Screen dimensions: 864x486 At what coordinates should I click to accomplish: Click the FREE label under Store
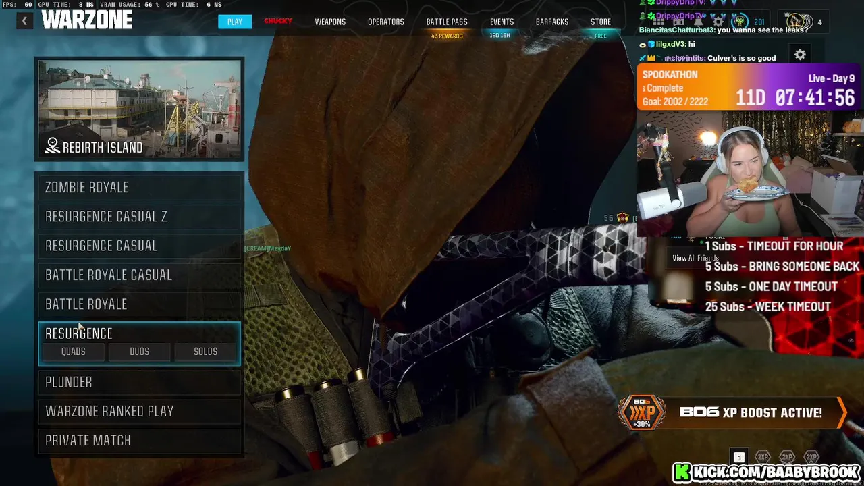(x=601, y=36)
